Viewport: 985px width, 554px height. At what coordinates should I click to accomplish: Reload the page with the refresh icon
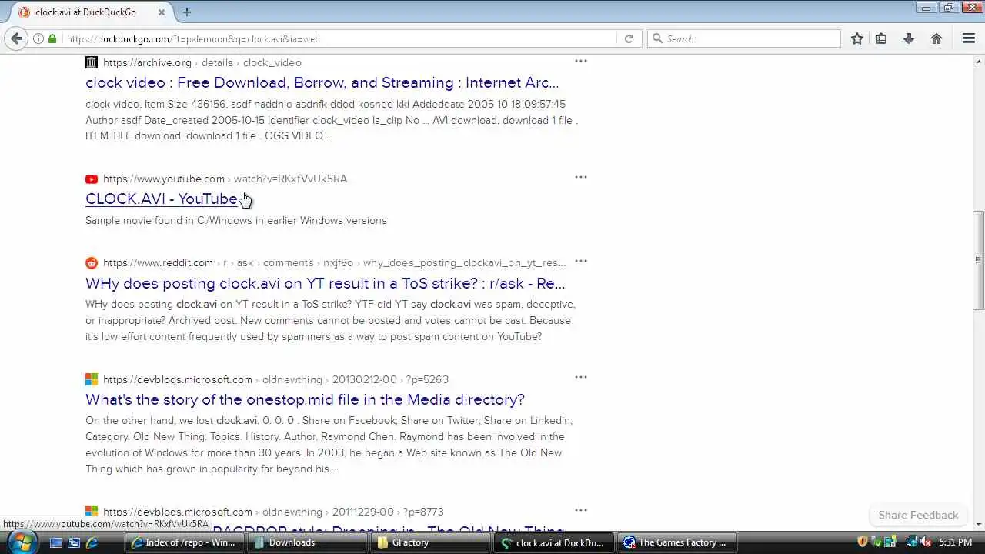(629, 38)
